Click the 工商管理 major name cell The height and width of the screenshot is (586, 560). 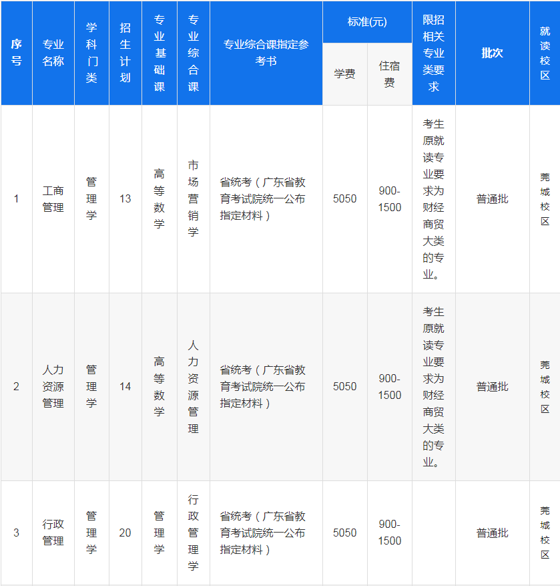[53, 199]
